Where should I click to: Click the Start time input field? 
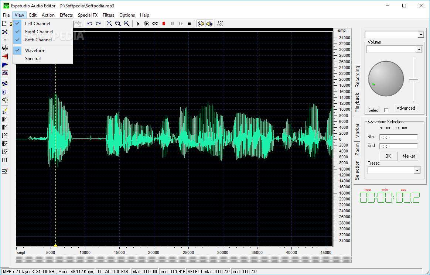pyautogui.click(x=399, y=137)
